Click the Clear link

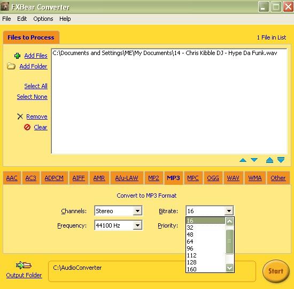coord(41,127)
